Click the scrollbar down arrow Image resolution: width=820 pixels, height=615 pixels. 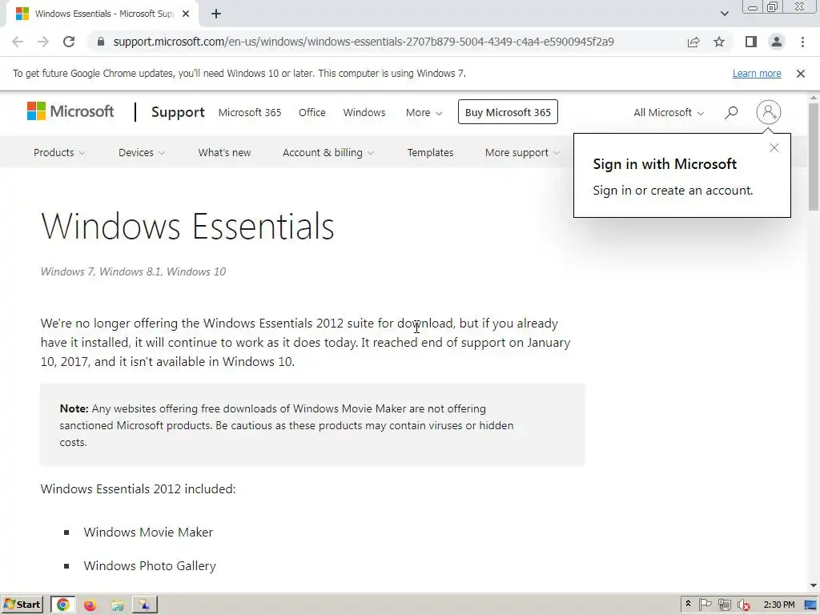point(814,585)
